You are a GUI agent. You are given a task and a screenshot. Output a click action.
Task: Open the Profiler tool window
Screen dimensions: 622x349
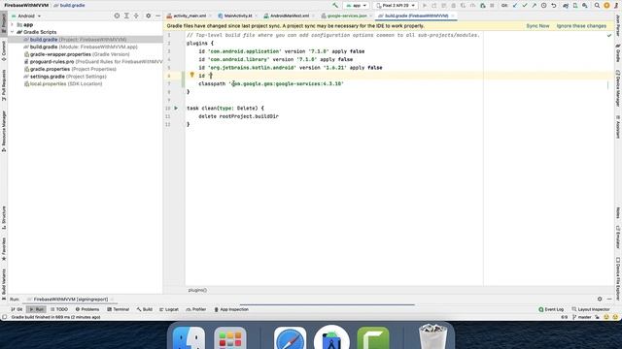coord(196,309)
